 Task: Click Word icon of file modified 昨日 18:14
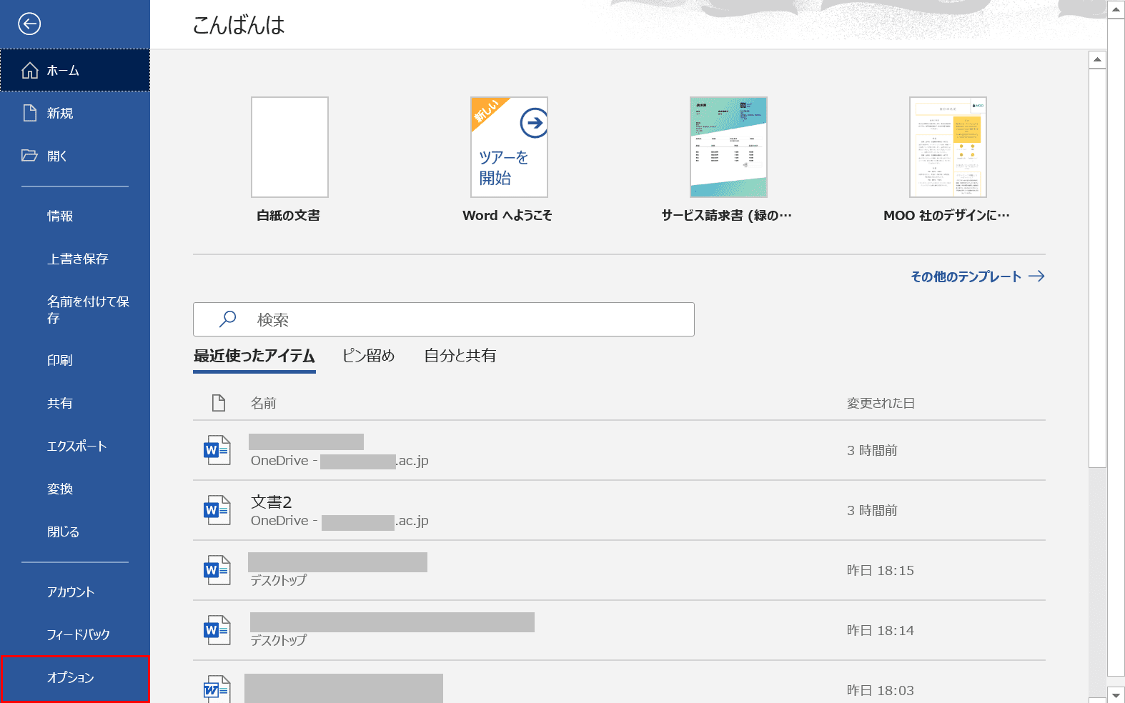(217, 630)
